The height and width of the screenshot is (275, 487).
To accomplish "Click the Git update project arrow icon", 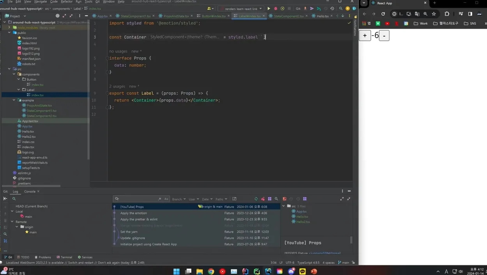I will pyautogui.click(x=305, y=9).
